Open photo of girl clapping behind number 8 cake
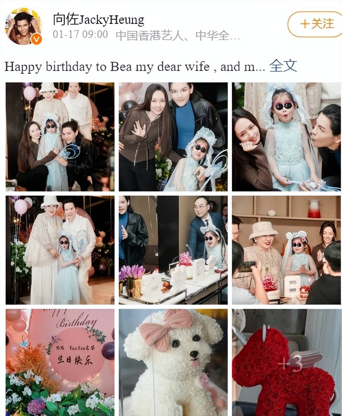This screenshot has height=416, width=342. [286, 250]
